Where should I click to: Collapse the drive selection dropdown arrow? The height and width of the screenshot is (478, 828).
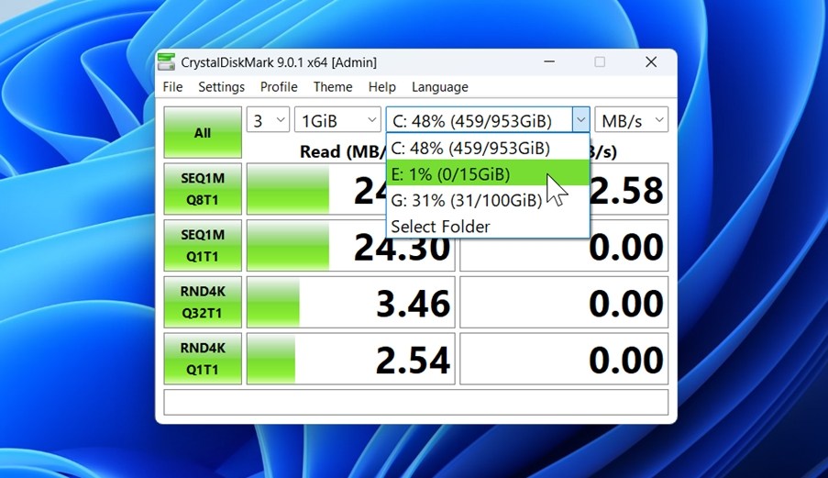coord(580,120)
